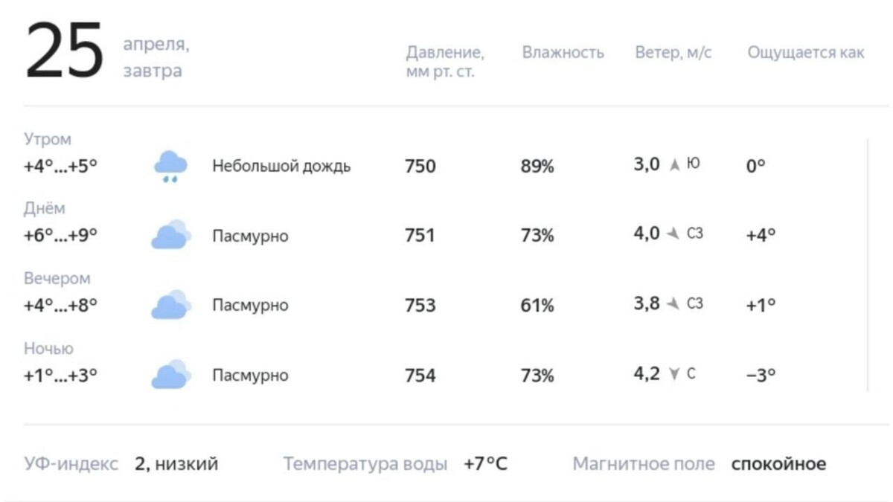Expand the Днём section
The image size is (893, 502).
43,208
